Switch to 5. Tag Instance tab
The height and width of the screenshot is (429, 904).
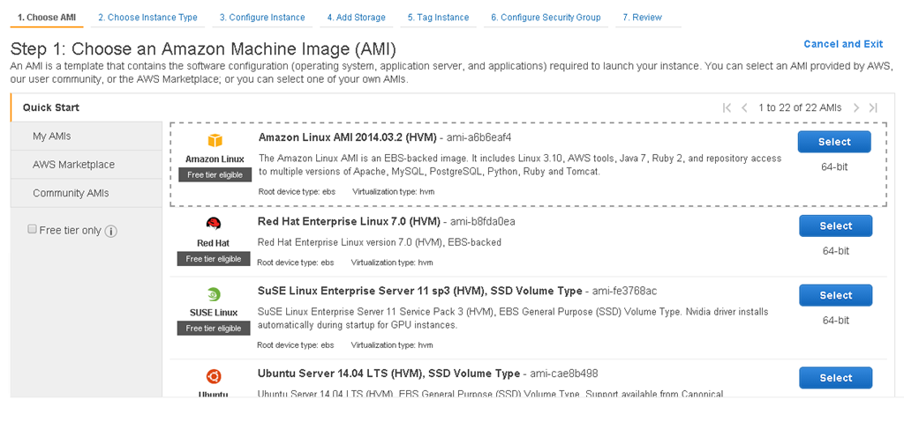pyautogui.click(x=438, y=18)
